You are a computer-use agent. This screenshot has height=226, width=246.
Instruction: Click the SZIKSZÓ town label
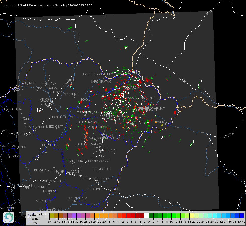[x=56, y=92]
